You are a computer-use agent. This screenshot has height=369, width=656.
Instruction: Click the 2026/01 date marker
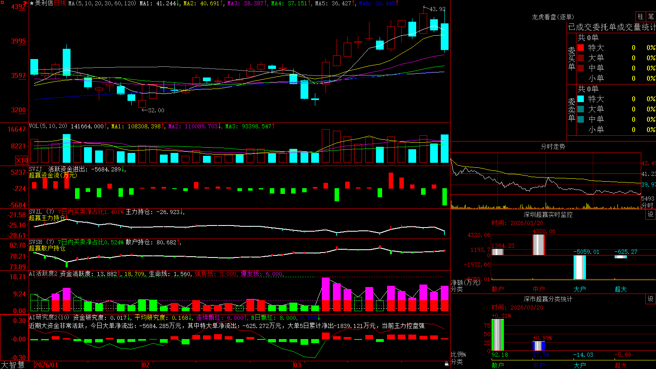[46, 365]
